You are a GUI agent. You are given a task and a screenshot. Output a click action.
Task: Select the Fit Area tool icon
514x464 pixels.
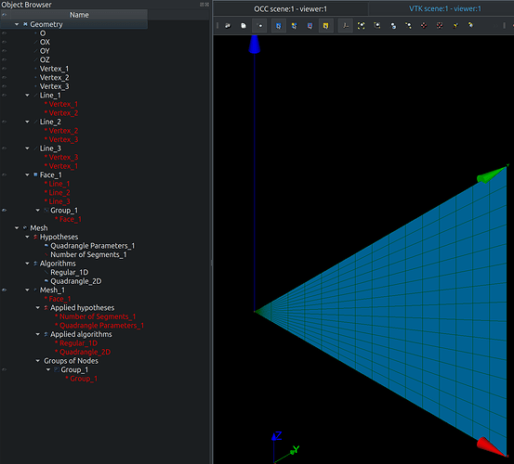click(x=377, y=26)
